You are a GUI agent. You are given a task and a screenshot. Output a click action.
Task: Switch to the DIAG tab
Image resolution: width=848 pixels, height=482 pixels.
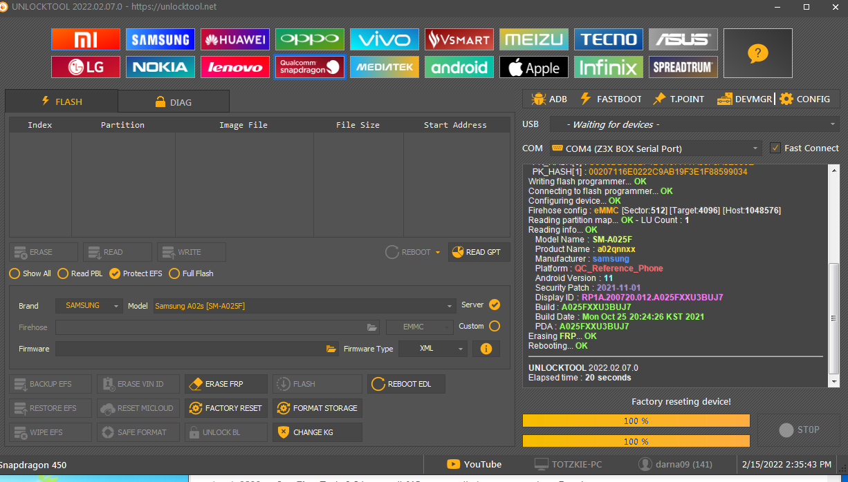pos(174,102)
